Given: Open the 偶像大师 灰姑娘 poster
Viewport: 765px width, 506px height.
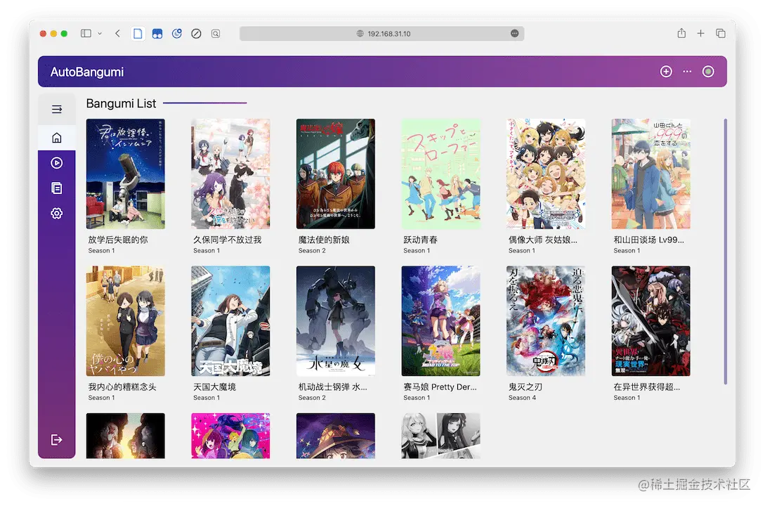Looking at the screenshot, I should click(x=546, y=174).
